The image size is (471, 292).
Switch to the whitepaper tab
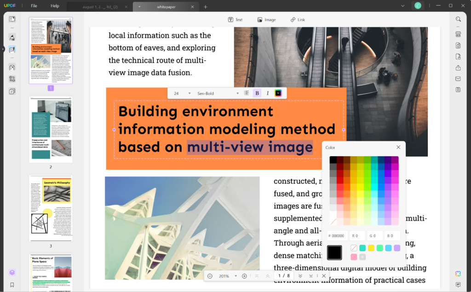pyautogui.click(x=166, y=6)
